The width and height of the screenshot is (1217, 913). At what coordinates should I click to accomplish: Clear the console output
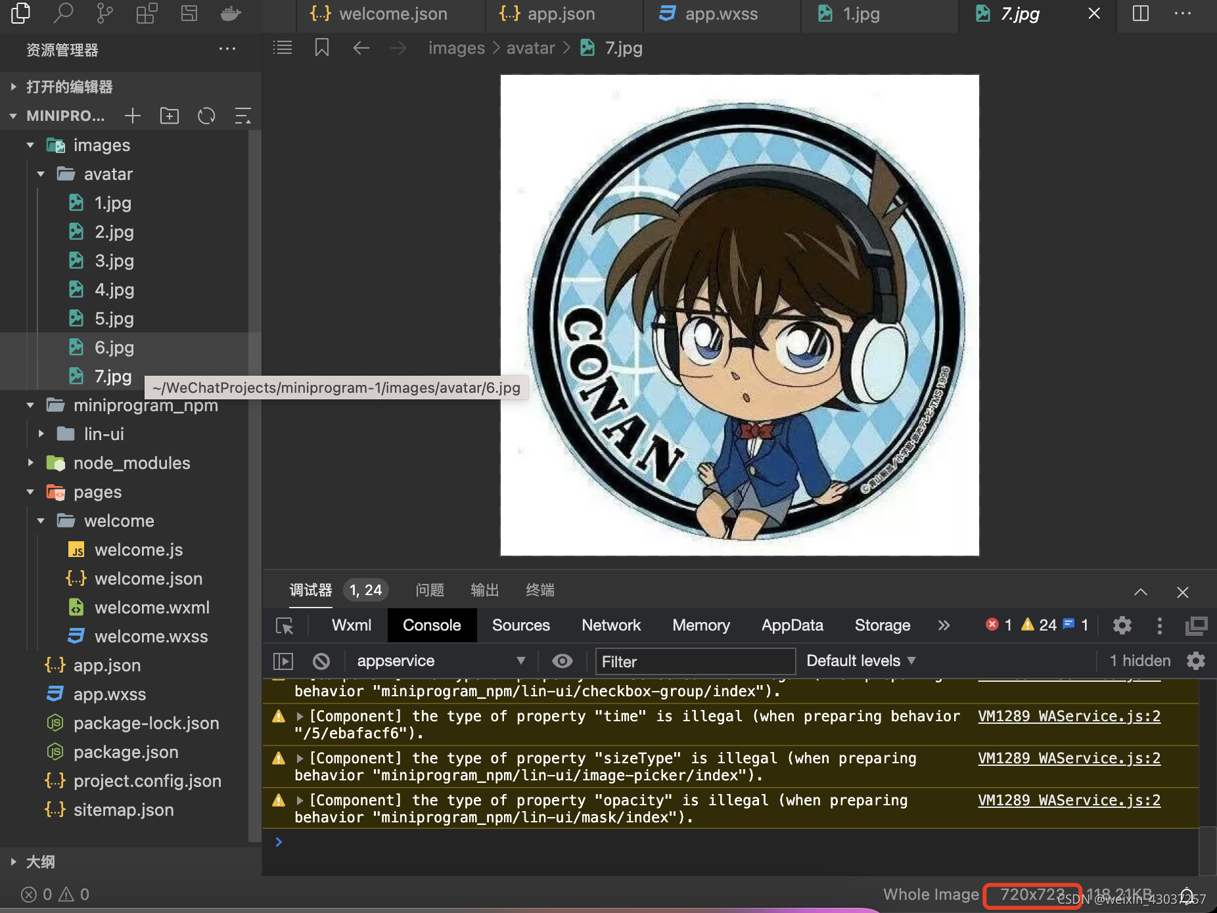321,661
